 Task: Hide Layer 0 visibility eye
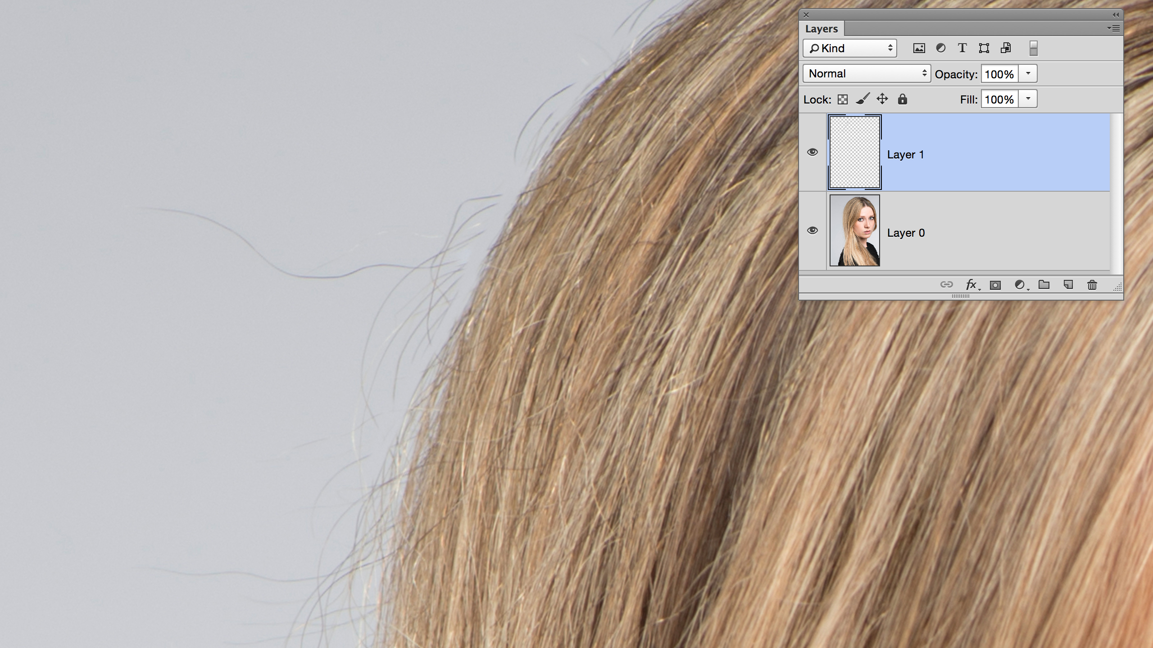click(x=813, y=230)
